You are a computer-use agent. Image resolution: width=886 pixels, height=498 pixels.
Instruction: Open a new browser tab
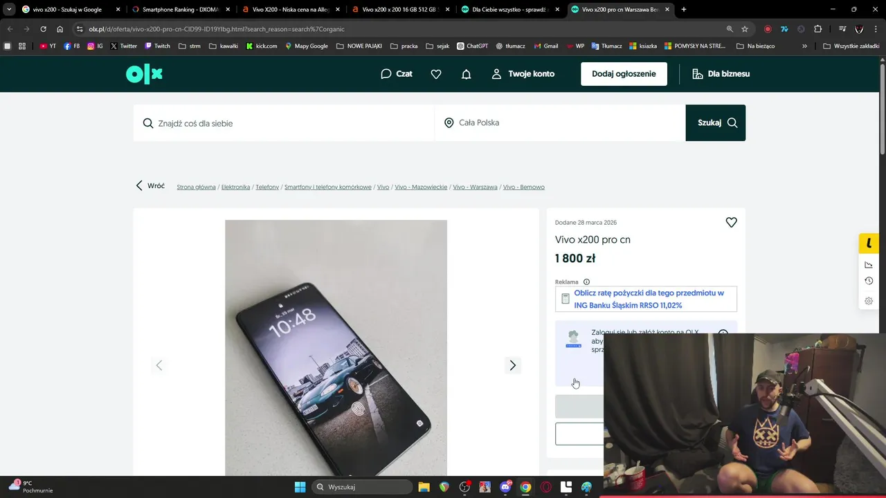point(684,10)
